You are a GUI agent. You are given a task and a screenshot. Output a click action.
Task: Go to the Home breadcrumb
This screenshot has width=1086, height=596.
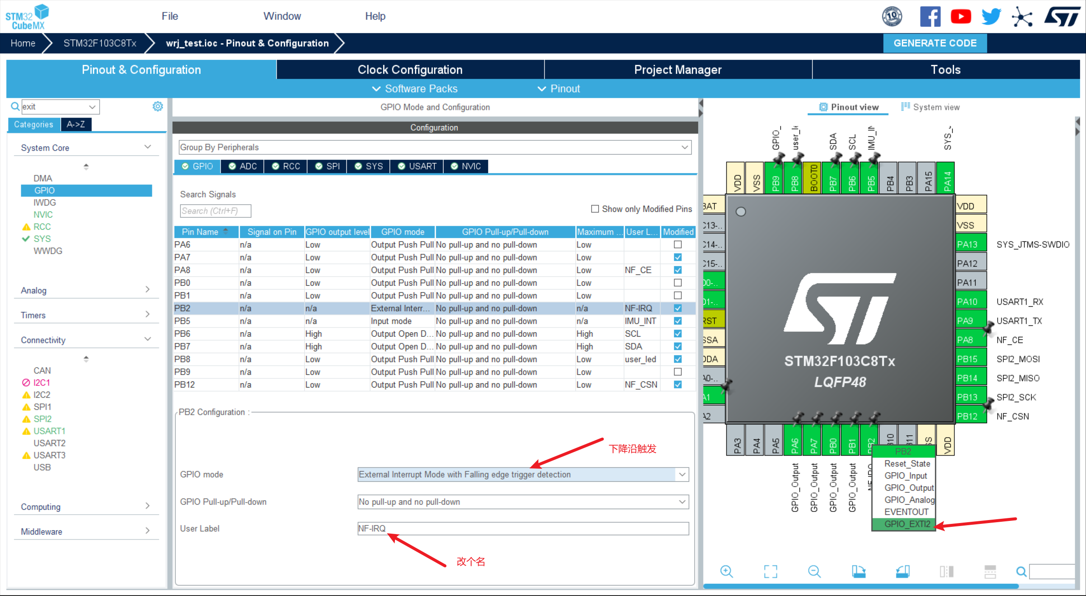pos(23,43)
